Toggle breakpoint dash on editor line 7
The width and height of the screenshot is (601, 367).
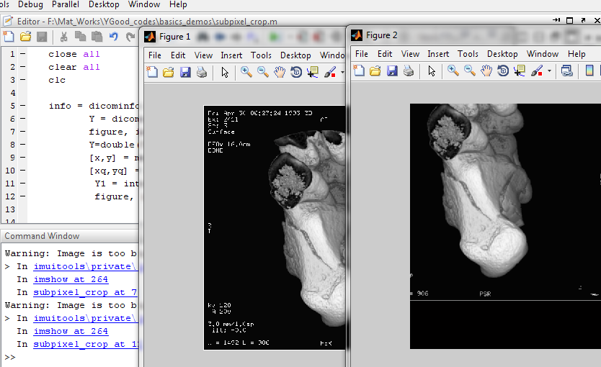(22, 132)
